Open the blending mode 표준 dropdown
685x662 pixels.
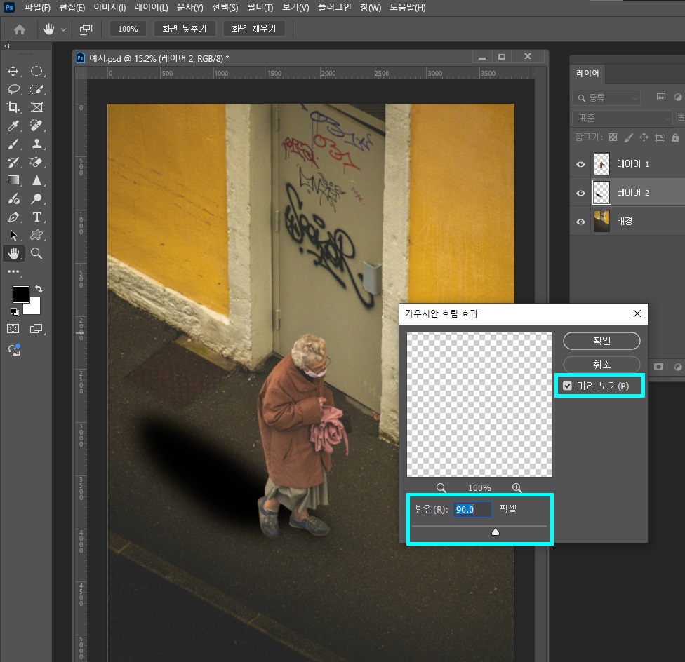[x=622, y=118]
